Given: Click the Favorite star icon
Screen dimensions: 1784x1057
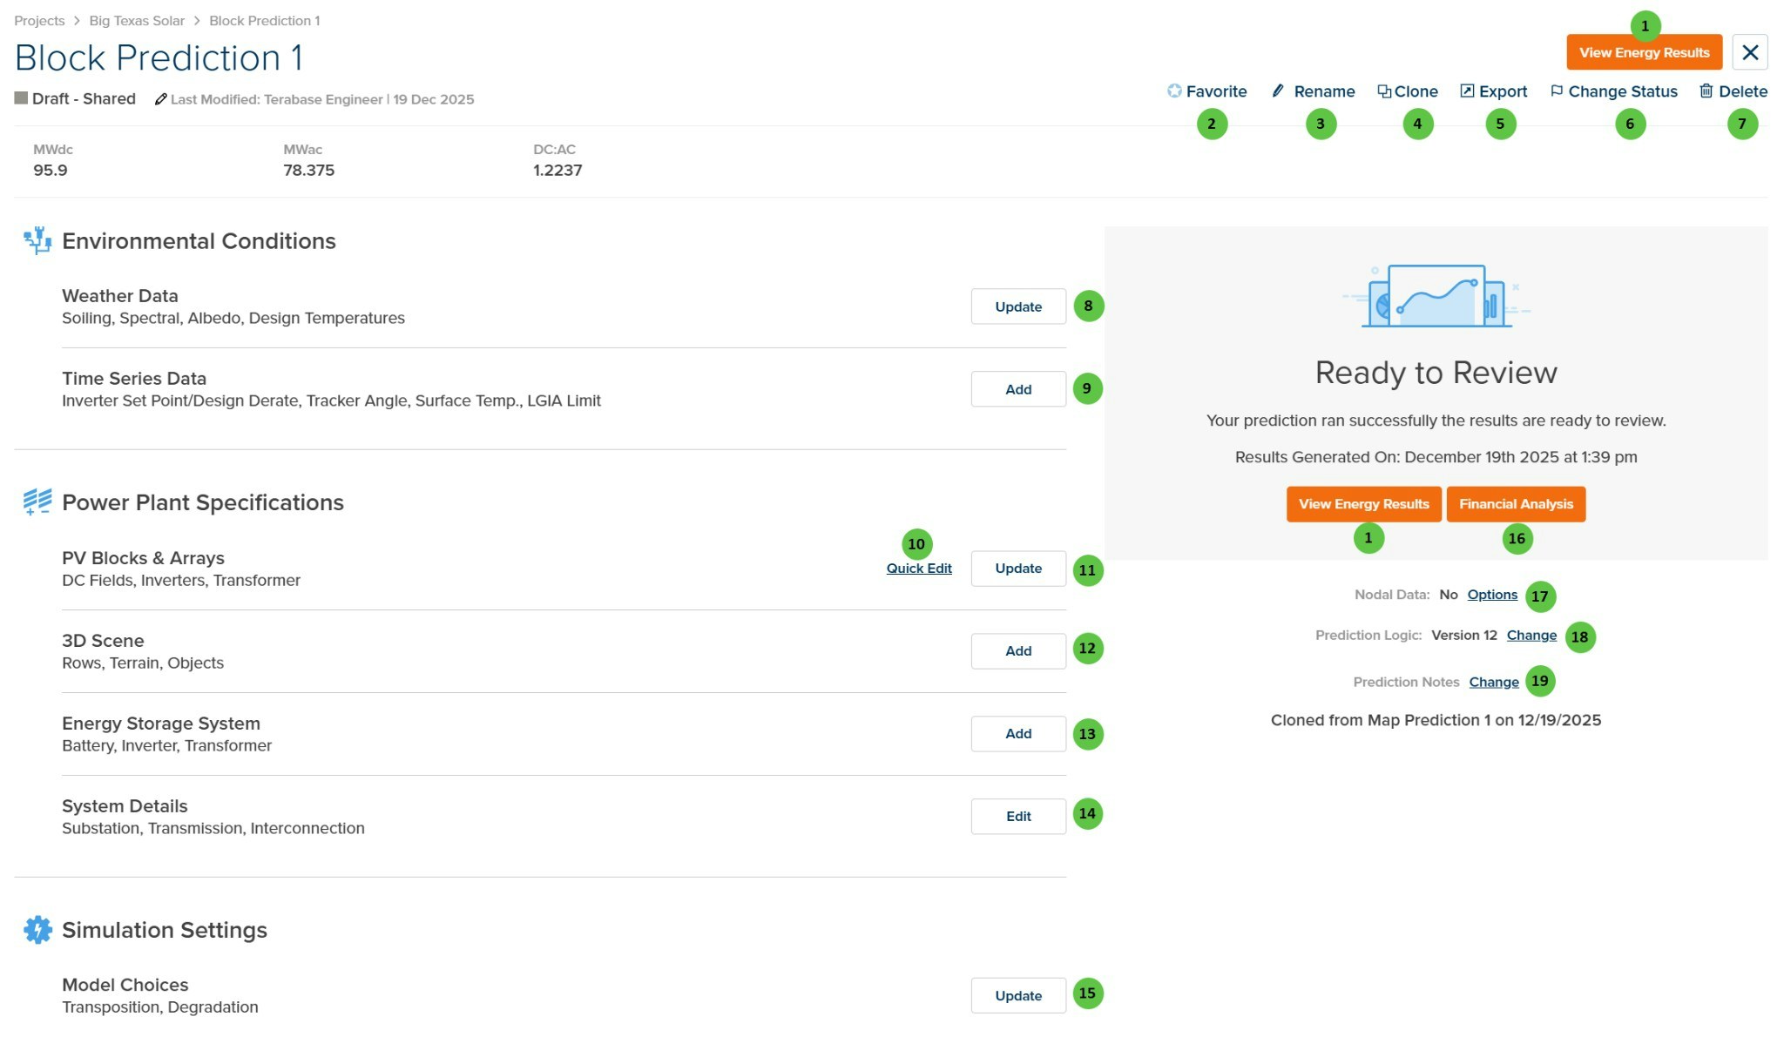Looking at the screenshot, I should point(1173,91).
